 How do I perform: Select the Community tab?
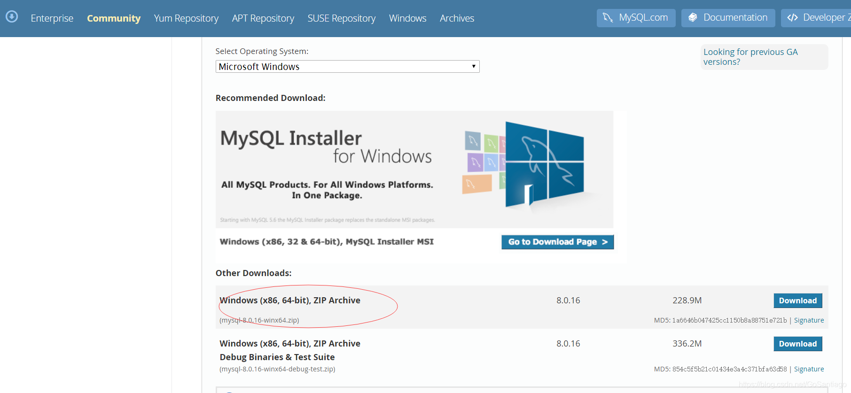[114, 18]
